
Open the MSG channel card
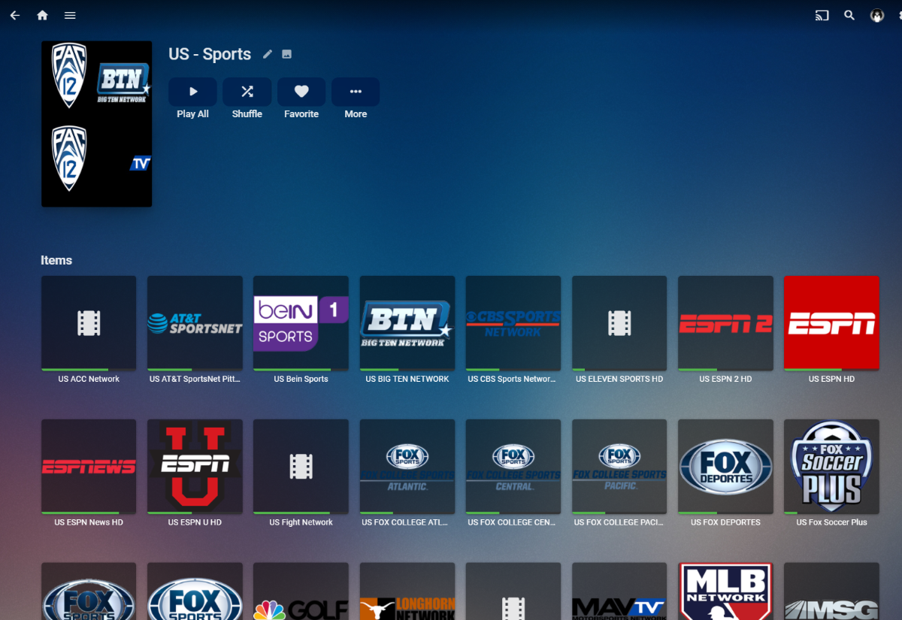831,591
